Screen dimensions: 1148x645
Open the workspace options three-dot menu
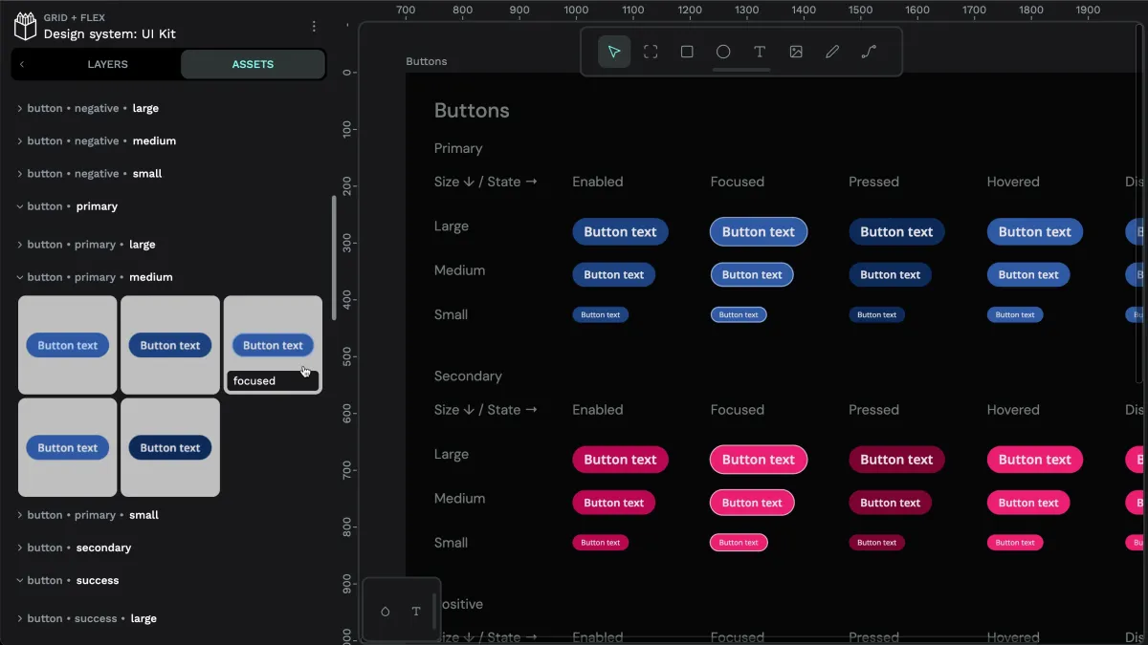[x=314, y=26]
